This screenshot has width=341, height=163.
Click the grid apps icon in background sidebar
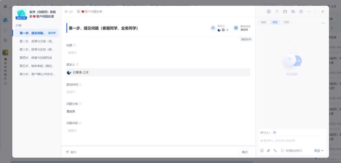5,30
